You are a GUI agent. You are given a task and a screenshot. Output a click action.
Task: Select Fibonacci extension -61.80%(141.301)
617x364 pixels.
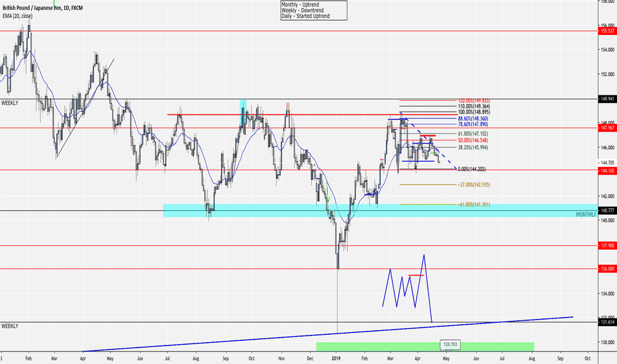(474, 205)
